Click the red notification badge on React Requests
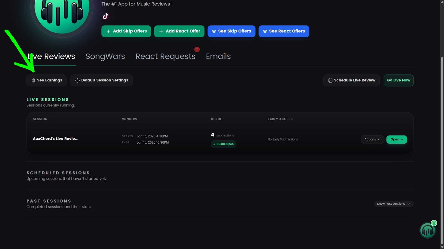Image resolution: width=444 pixels, height=249 pixels. click(197, 49)
